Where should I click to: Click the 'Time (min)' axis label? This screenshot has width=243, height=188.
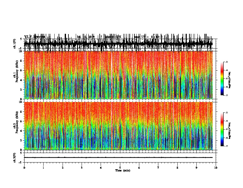[x=123, y=170]
